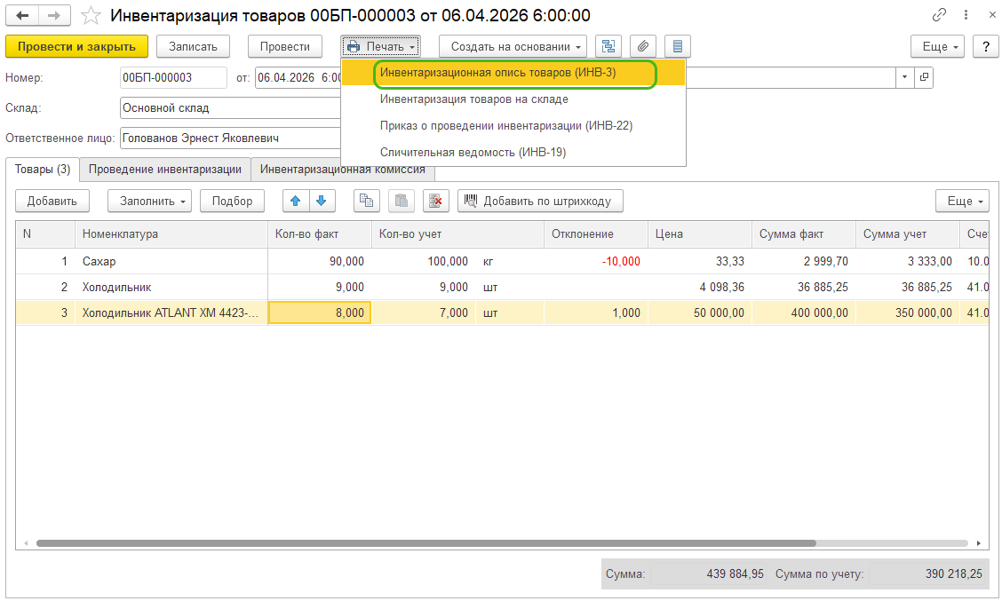Expand the 'Создать на основании' dropdown
Image resolution: width=1002 pixels, height=601 pixels.
pyautogui.click(x=513, y=46)
